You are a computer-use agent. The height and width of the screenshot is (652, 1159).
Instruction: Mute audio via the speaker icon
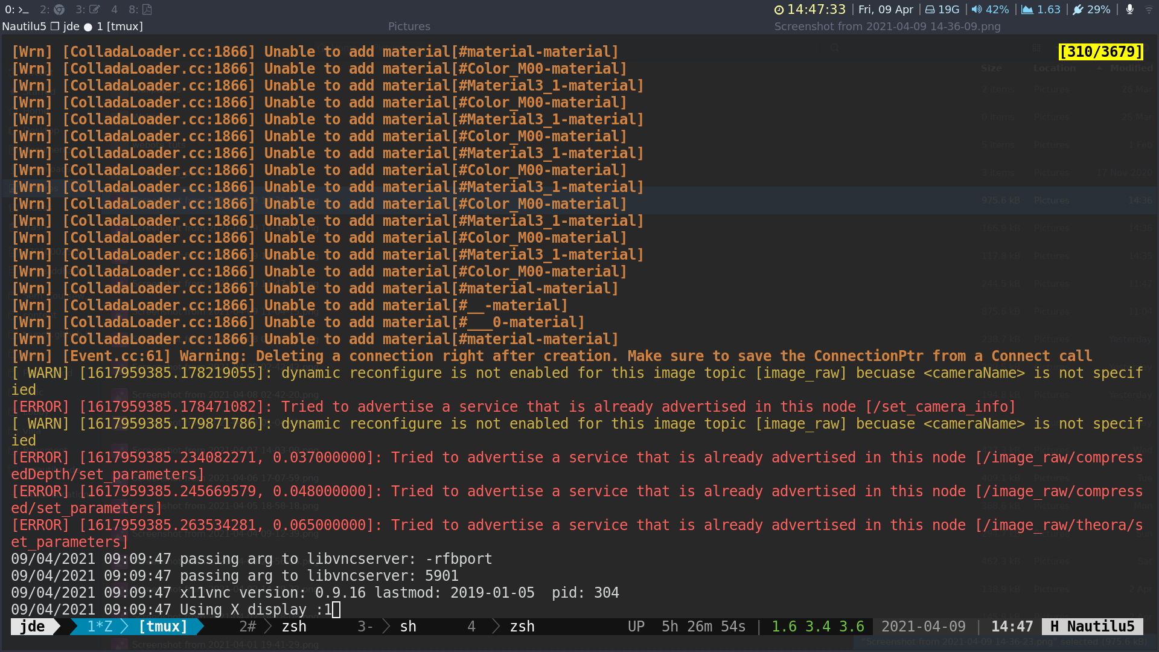tap(977, 10)
